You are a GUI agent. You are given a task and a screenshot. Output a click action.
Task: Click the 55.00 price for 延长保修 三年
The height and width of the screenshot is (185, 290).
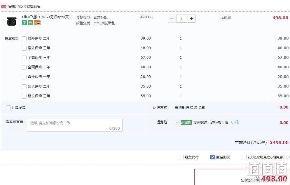(x=146, y=96)
